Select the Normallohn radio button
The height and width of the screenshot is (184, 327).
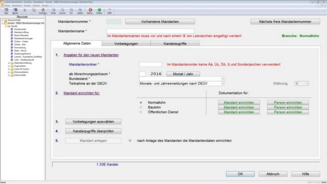[x=141, y=103]
